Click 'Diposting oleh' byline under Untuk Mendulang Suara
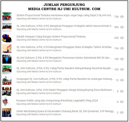This screenshot has height=122, width=129. (39, 115)
